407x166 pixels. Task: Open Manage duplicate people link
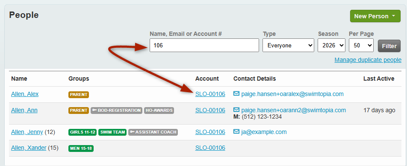pyautogui.click(x=368, y=60)
